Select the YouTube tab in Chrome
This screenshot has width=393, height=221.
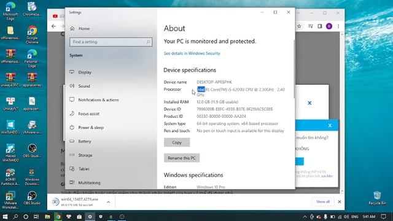58,16
